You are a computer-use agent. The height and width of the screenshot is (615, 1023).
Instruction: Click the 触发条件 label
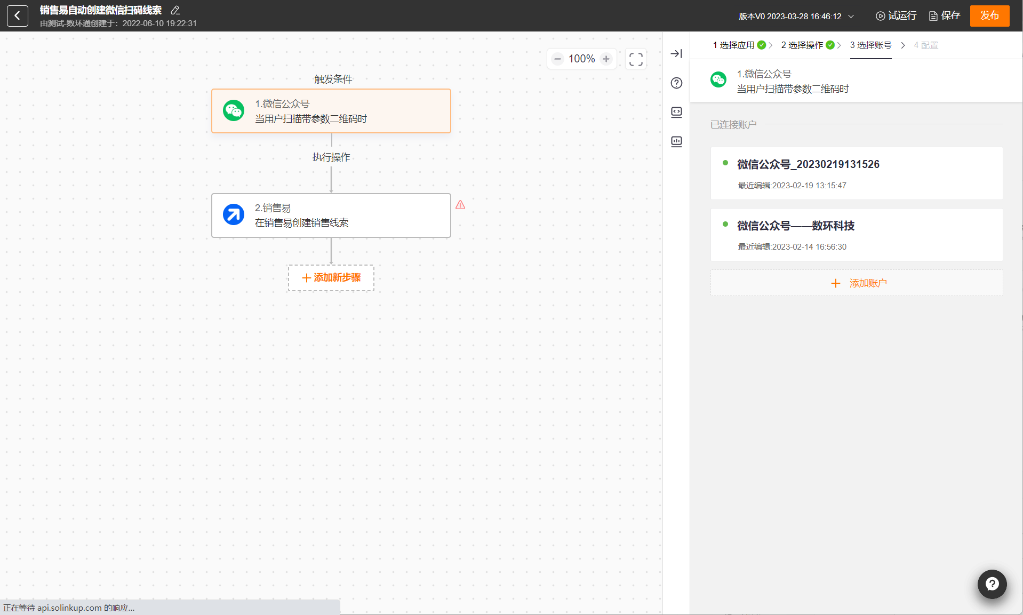pyautogui.click(x=333, y=79)
